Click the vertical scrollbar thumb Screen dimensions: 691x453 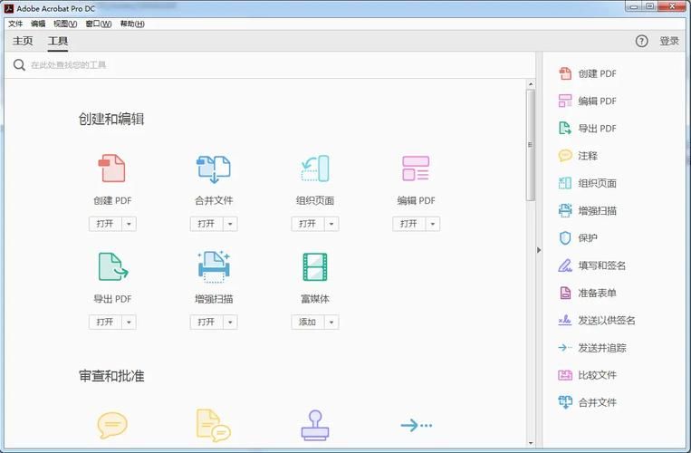click(531, 146)
